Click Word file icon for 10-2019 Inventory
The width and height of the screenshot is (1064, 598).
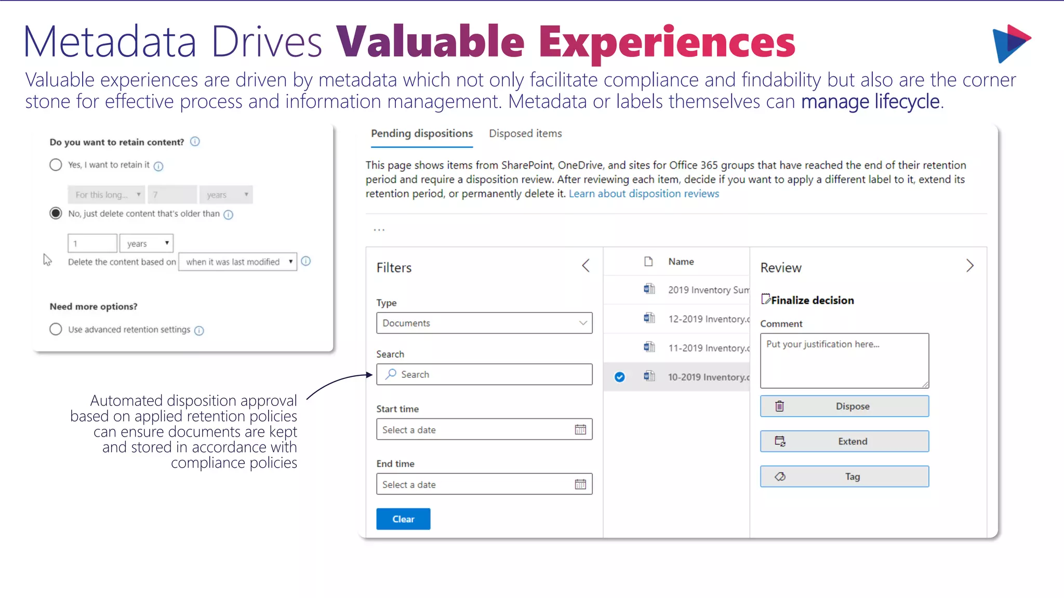(649, 376)
